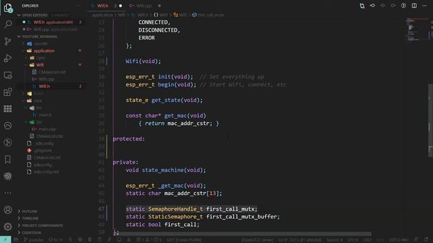
Task: Open the fingerprint-style Espressif icon in the activity bar
Action: click(x=8, y=176)
